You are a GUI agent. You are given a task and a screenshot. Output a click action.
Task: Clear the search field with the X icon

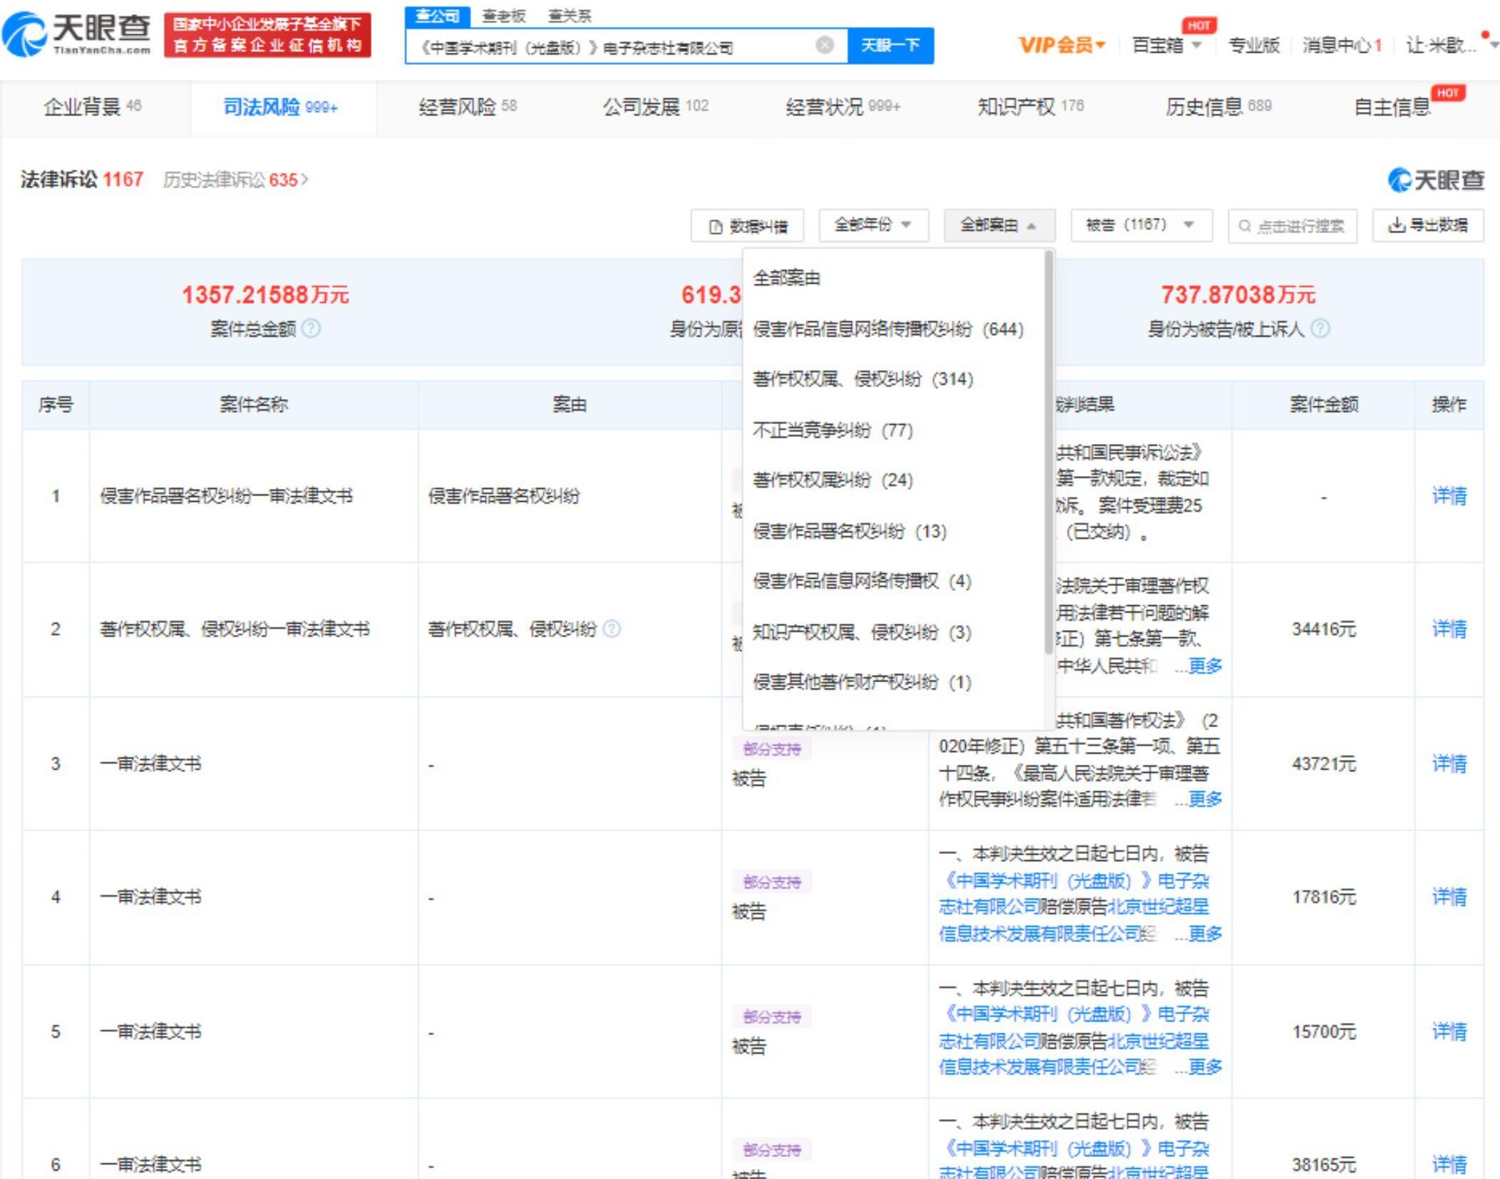click(x=824, y=46)
